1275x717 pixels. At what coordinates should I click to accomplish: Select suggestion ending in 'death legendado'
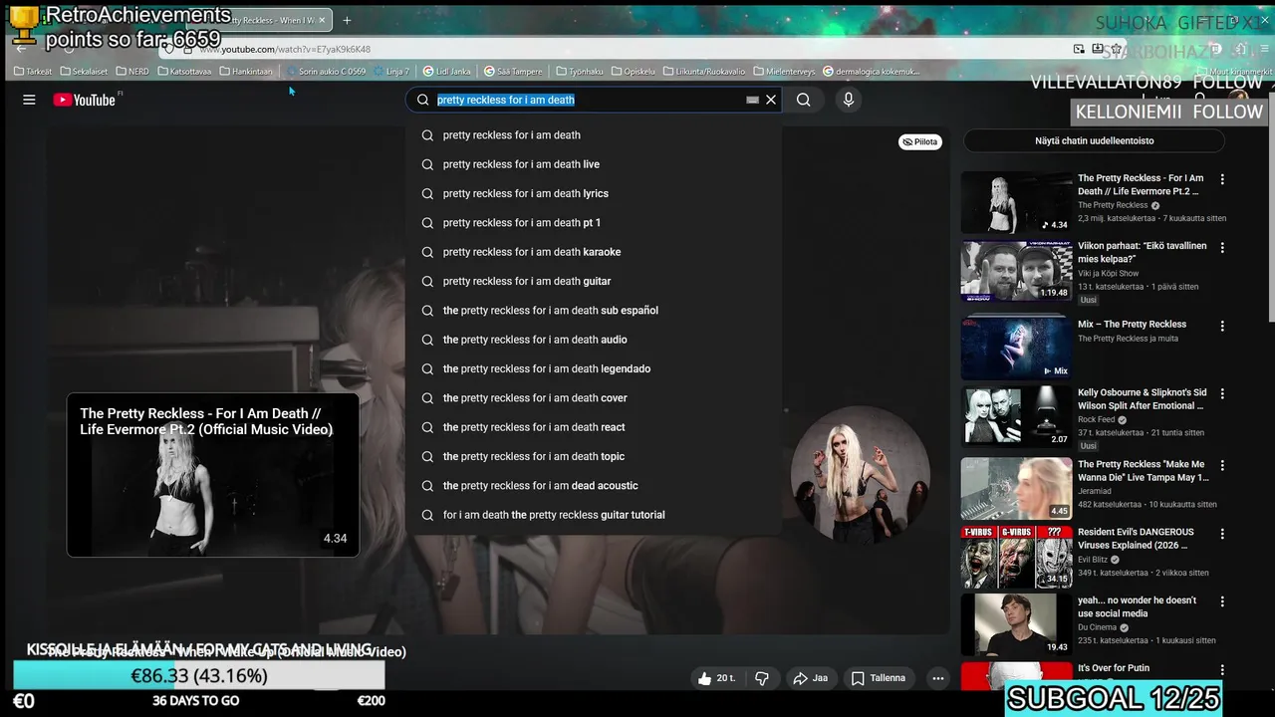[x=594, y=368]
